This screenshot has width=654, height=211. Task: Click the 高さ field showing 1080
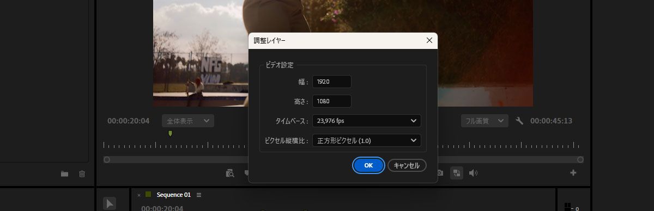331,101
